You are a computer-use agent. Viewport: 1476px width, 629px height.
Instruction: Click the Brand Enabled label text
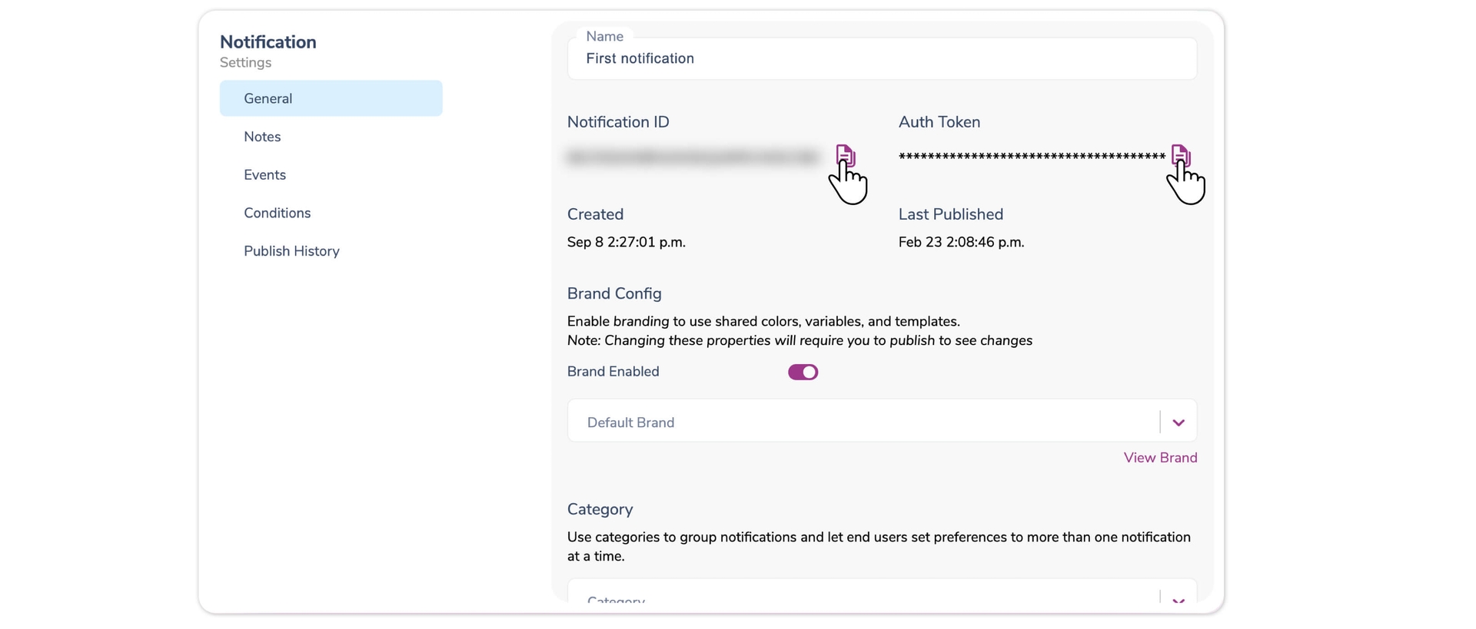click(x=613, y=372)
